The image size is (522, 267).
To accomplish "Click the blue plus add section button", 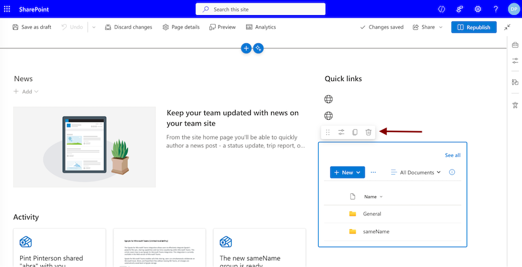I will [246, 48].
